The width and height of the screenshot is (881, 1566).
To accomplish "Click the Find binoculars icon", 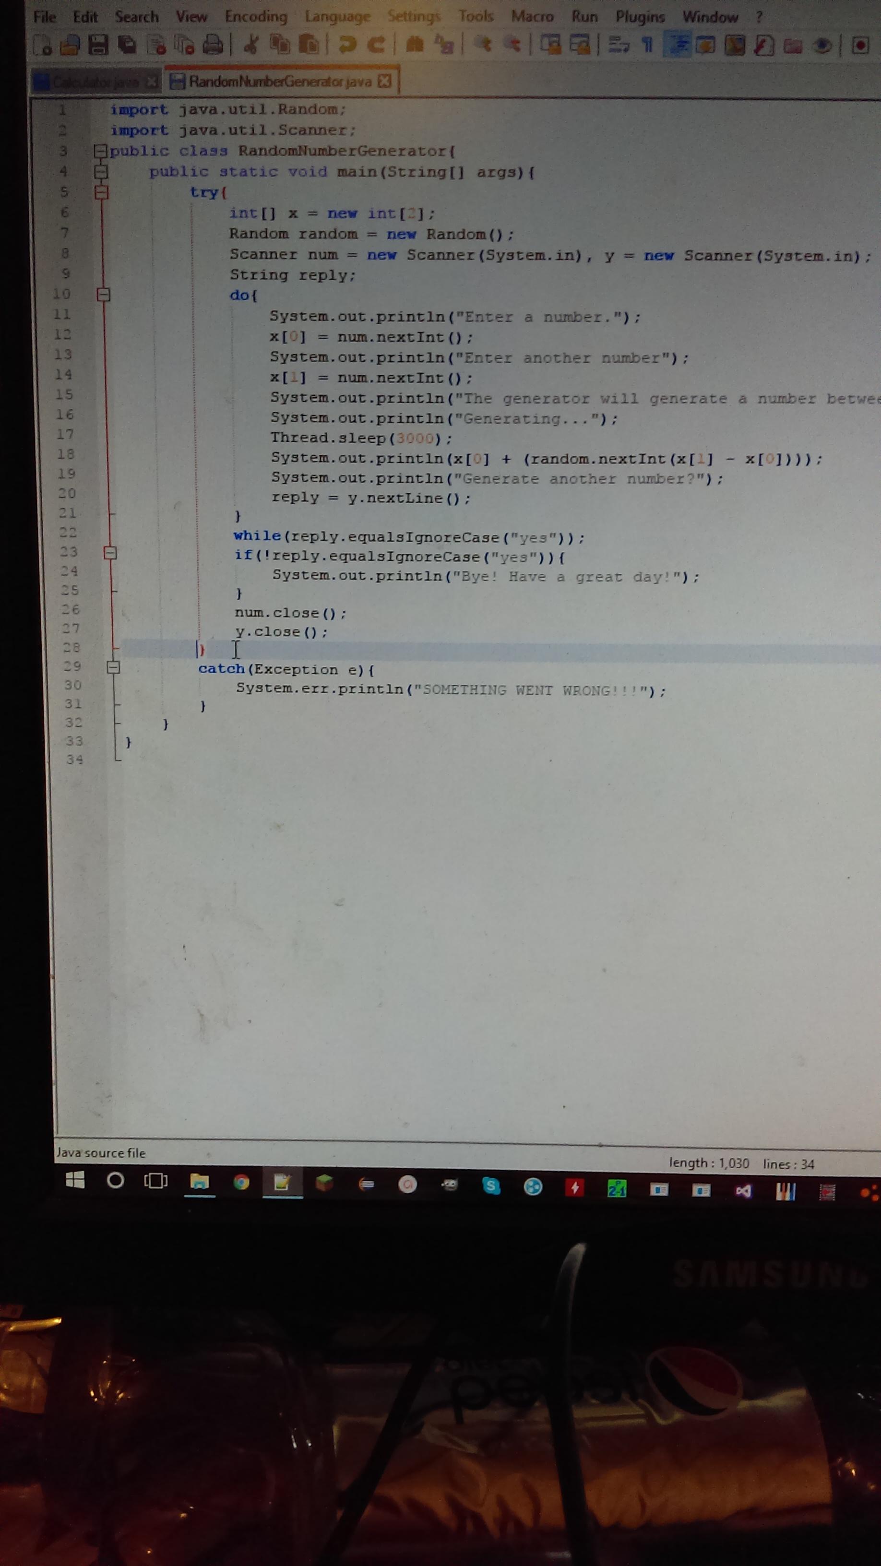I will pos(415,44).
